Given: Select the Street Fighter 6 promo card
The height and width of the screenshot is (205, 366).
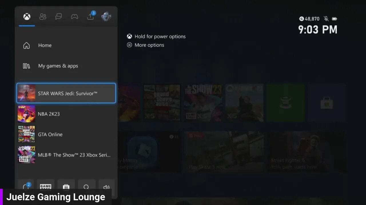Looking at the screenshot, I should [307, 151].
